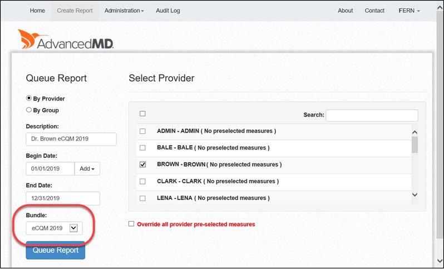Open the Administration menu
This screenshot has width=444, height=269.
[x=124, y=11]
